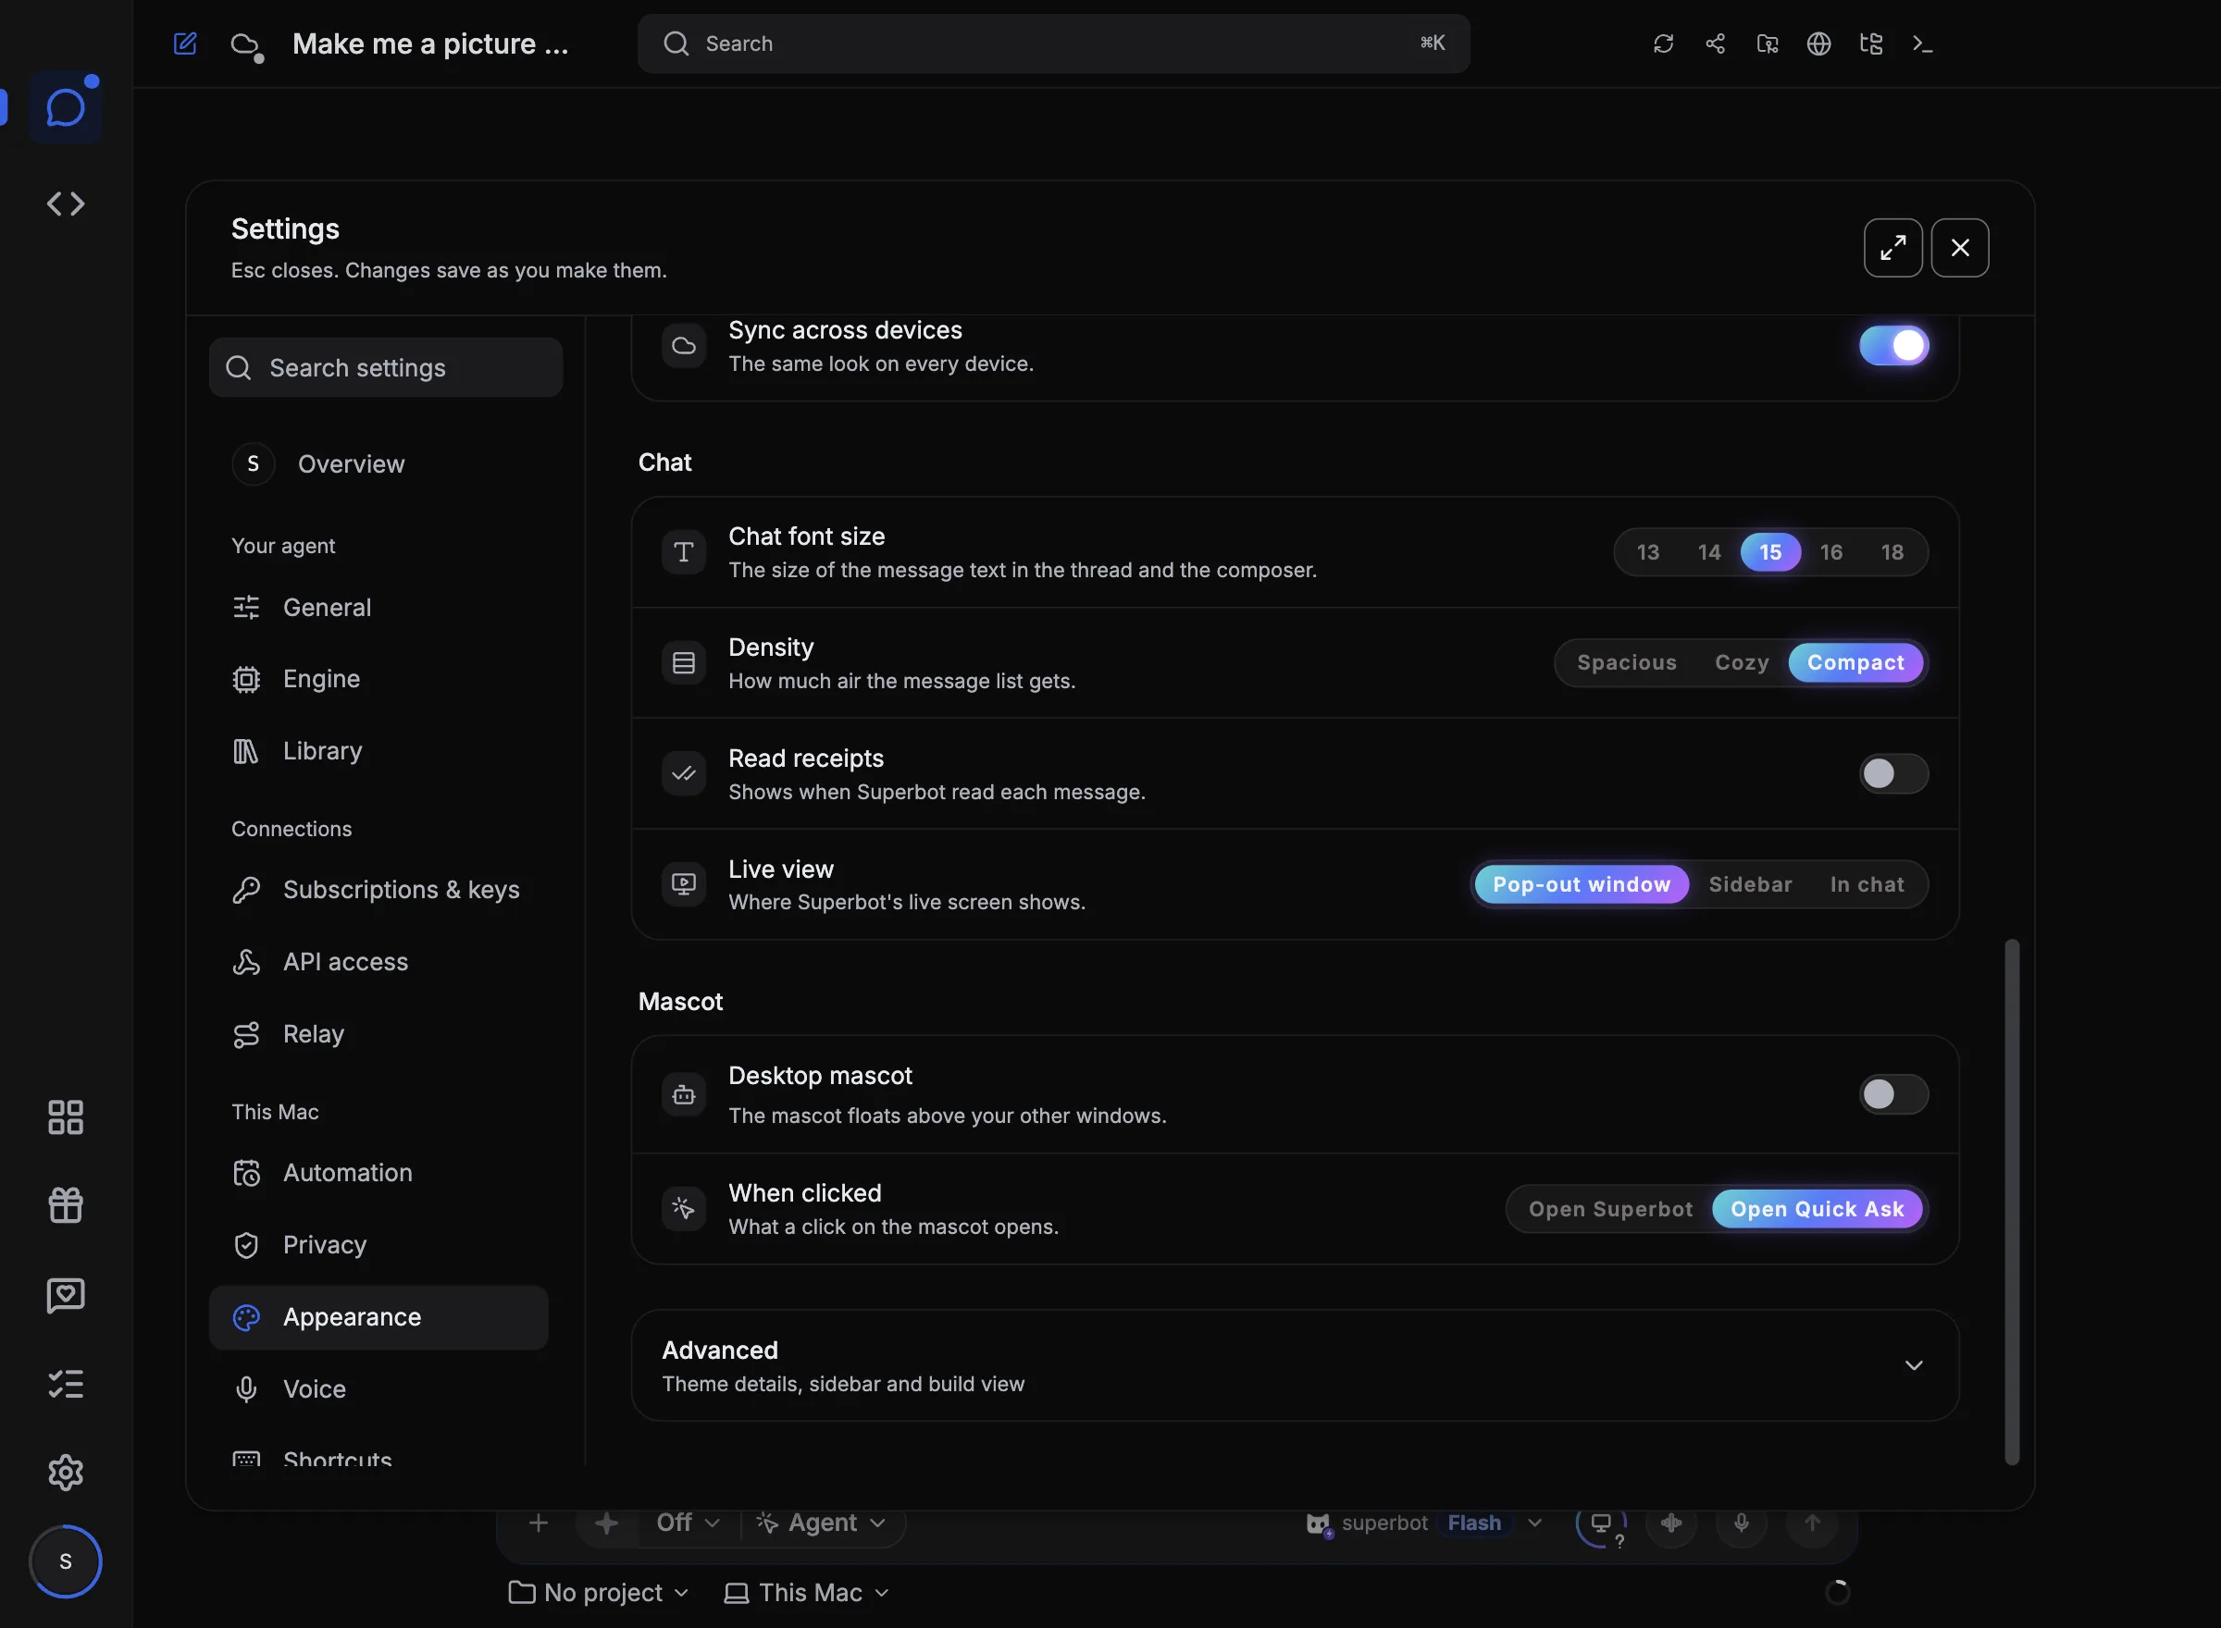Switch to Privacy settings

click(378, 1245)
